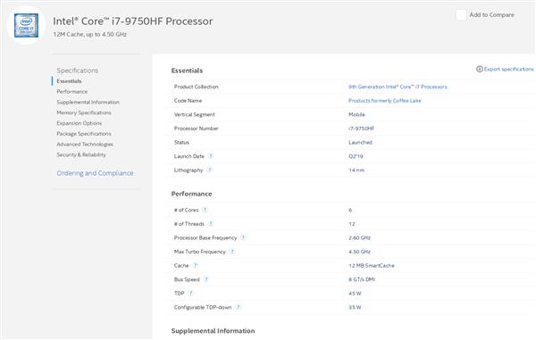The image size is (536, 340).
Task: Open help icon for Processor Base Frequency
Action: point(243,237)
